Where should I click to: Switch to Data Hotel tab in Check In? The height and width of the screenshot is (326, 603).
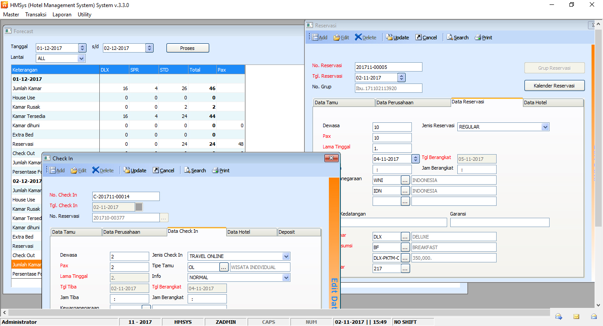coord(252,232)
